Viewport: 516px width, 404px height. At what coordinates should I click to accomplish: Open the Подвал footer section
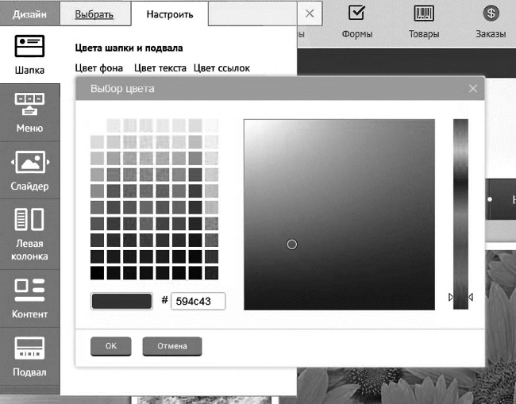tap(29, 356)
